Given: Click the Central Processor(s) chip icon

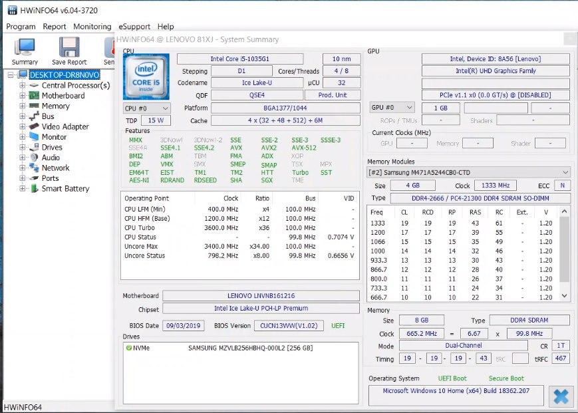Looking at the screenshot, I should pos(34,85).
